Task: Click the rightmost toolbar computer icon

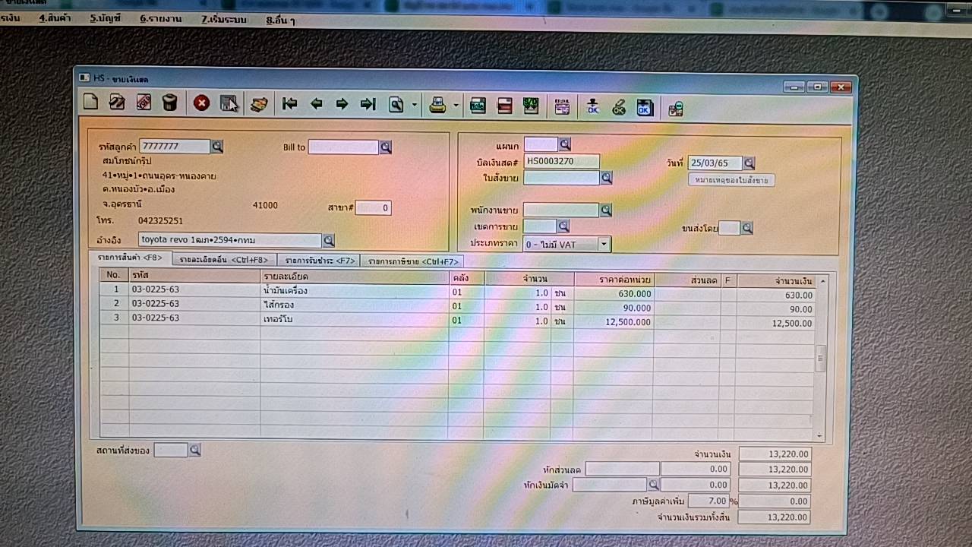Action: 675,109
